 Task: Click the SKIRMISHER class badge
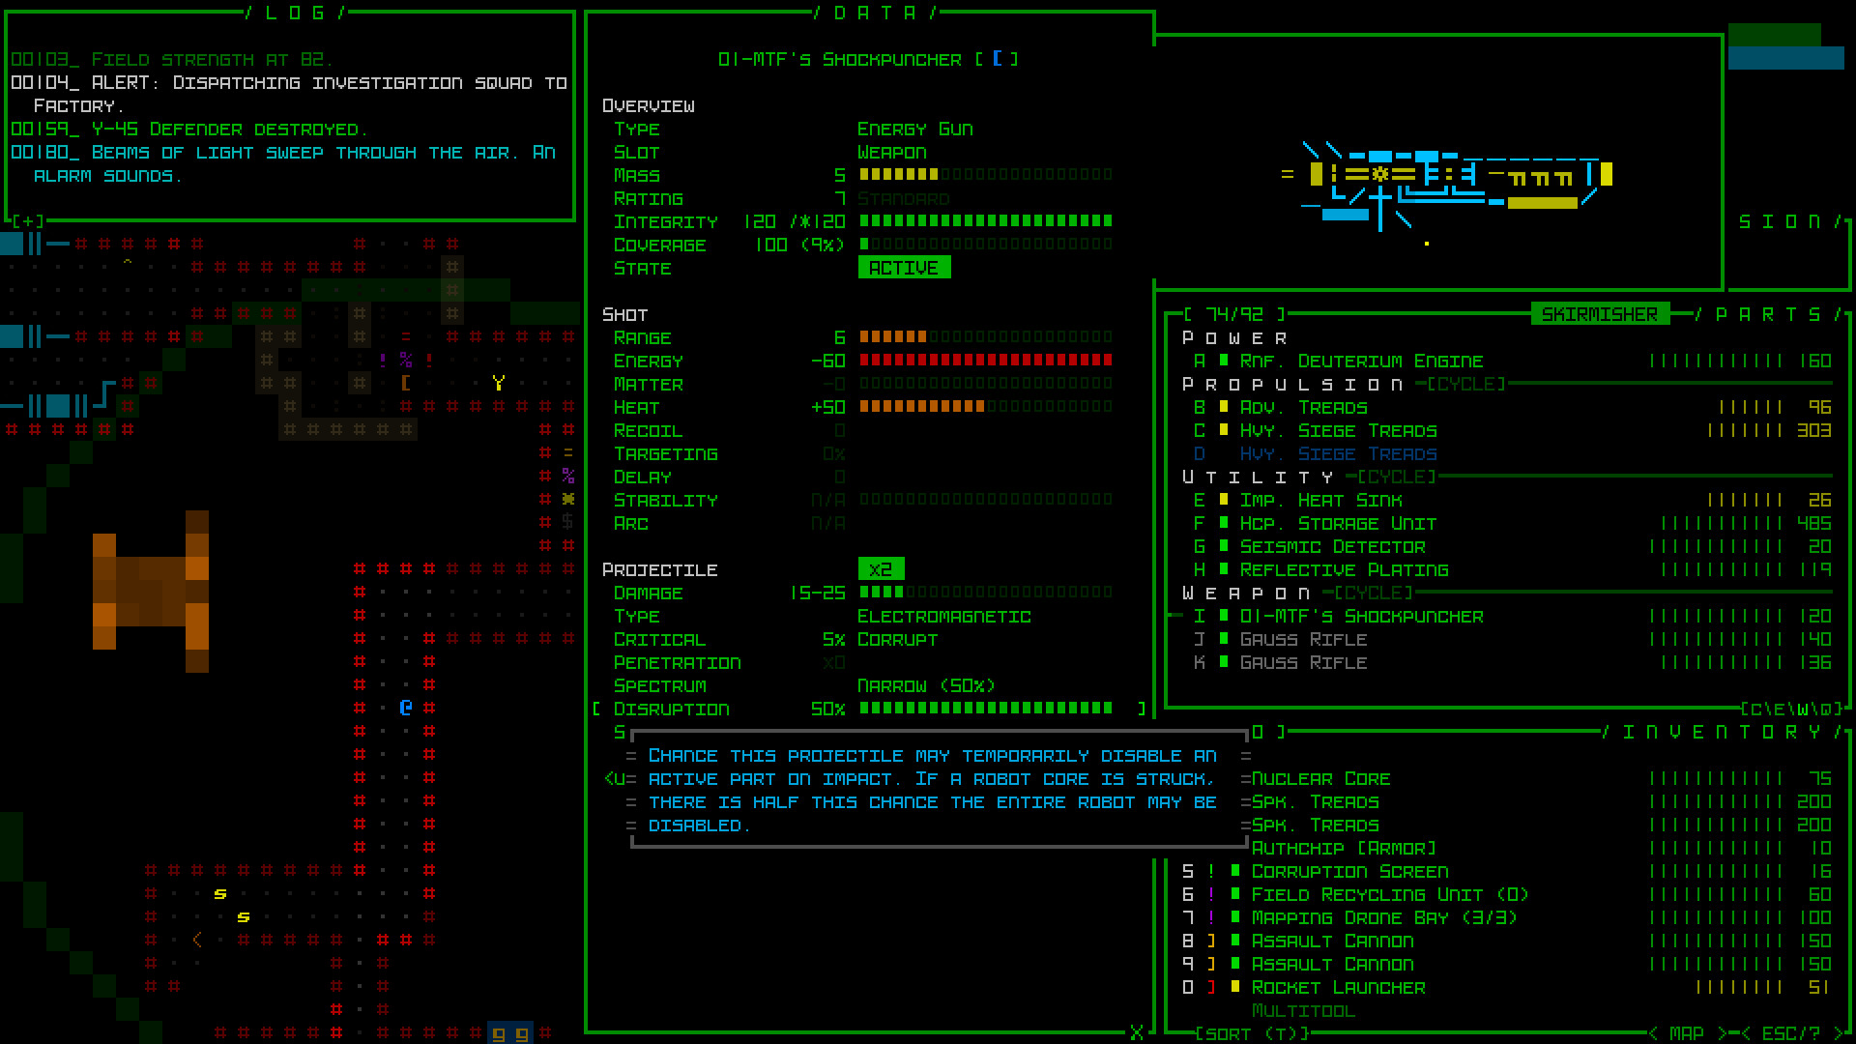(x=1600, y=312)
